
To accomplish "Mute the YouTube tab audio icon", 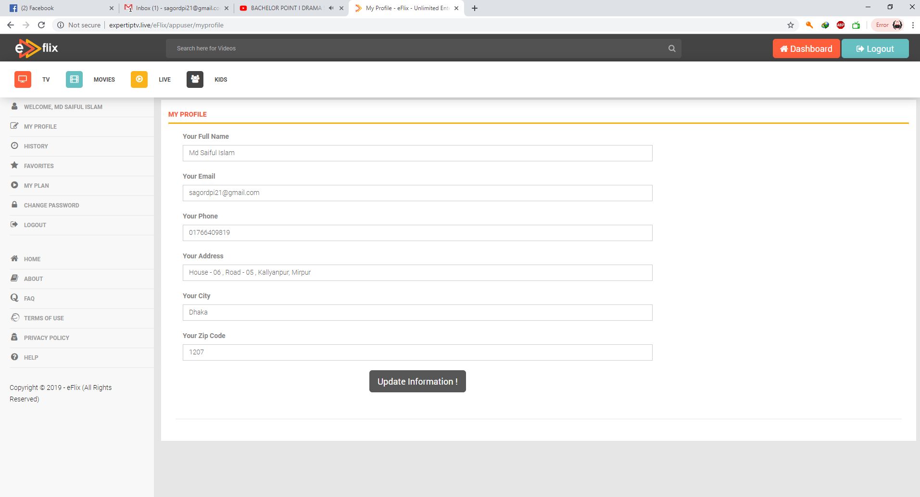I will pos(331,8).
